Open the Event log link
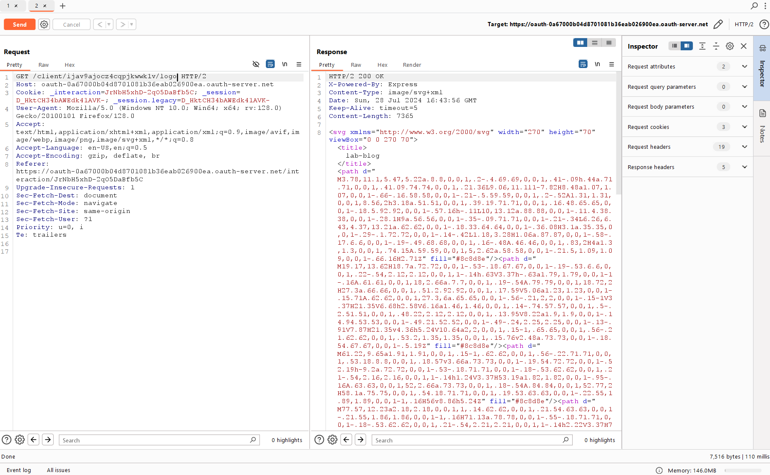The height and width of the screenshot is (475, 770). [x=19, y=470]
